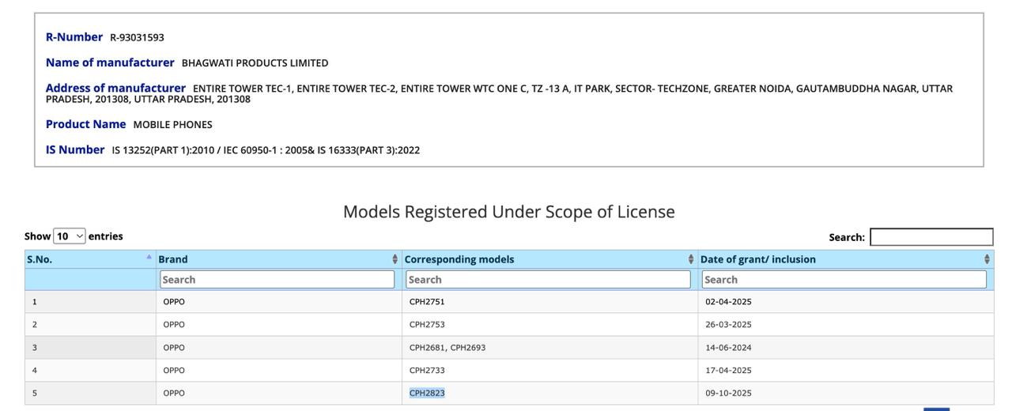Select model cell CPH2733

(427, 371)
